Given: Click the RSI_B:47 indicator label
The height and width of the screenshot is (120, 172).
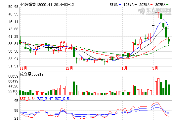Looking at the screenshot, I should (45, 99).
